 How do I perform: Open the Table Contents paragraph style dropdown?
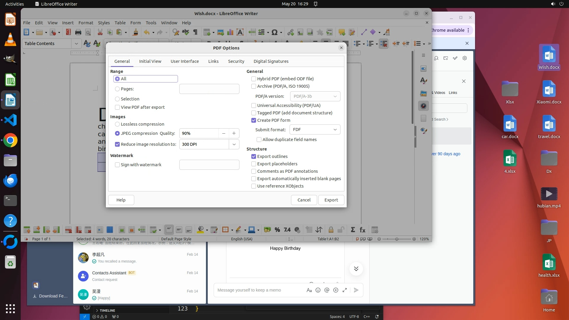click(x=76, y=44)
